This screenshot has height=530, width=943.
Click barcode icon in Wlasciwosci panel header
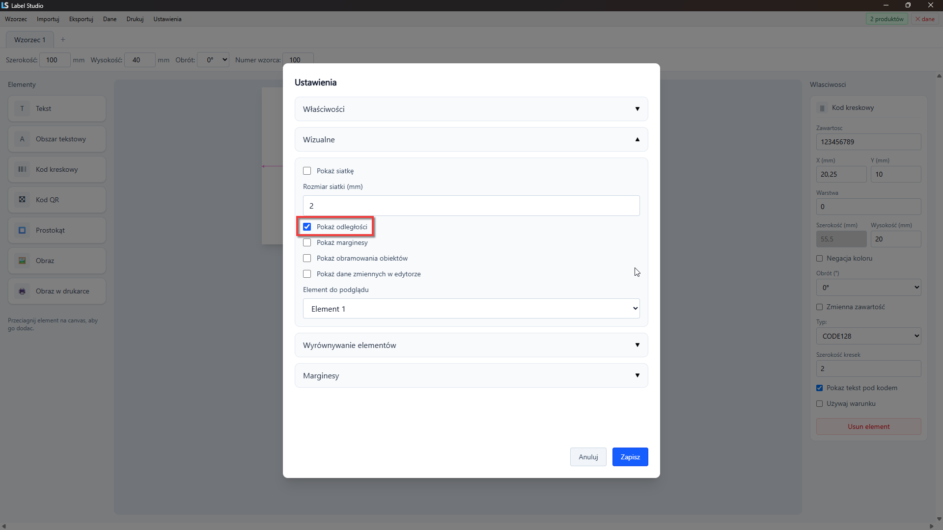click(x=822, y=108)
